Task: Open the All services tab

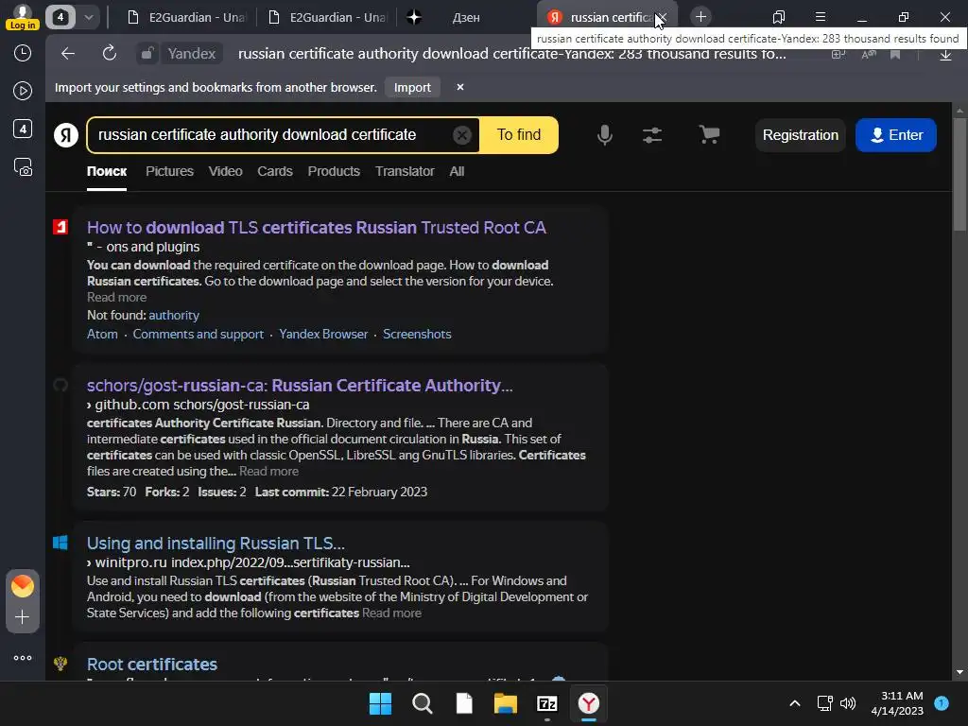Action: (457, 172)
